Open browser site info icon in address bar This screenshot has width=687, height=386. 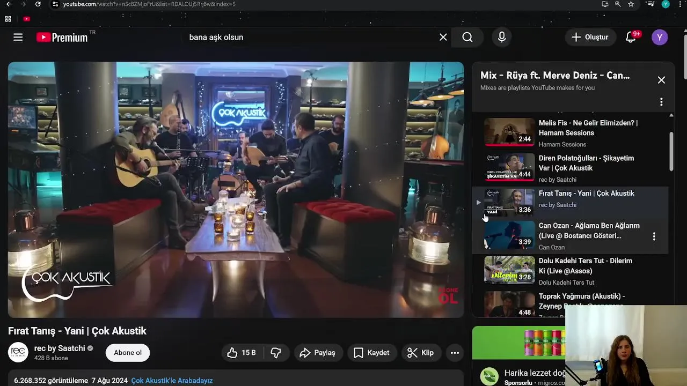(x=55, y=4)
